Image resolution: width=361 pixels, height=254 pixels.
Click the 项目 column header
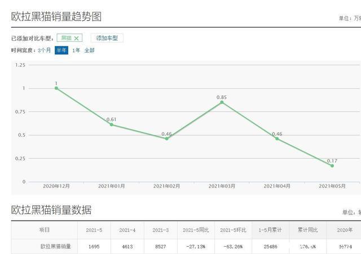coord(45,230)
